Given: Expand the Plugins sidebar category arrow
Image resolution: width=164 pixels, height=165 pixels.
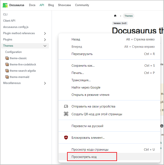Looking at the screenshot, I should [45, 40].
